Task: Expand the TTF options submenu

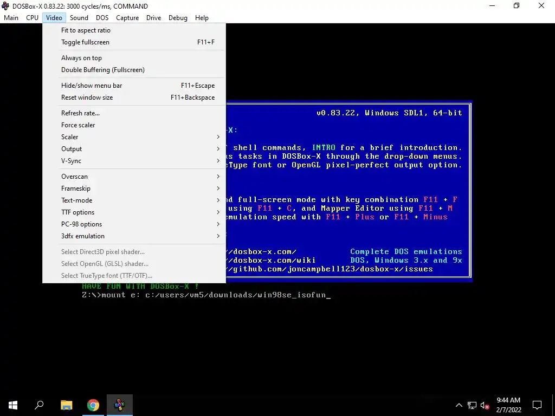Action: tap(134, 212)
